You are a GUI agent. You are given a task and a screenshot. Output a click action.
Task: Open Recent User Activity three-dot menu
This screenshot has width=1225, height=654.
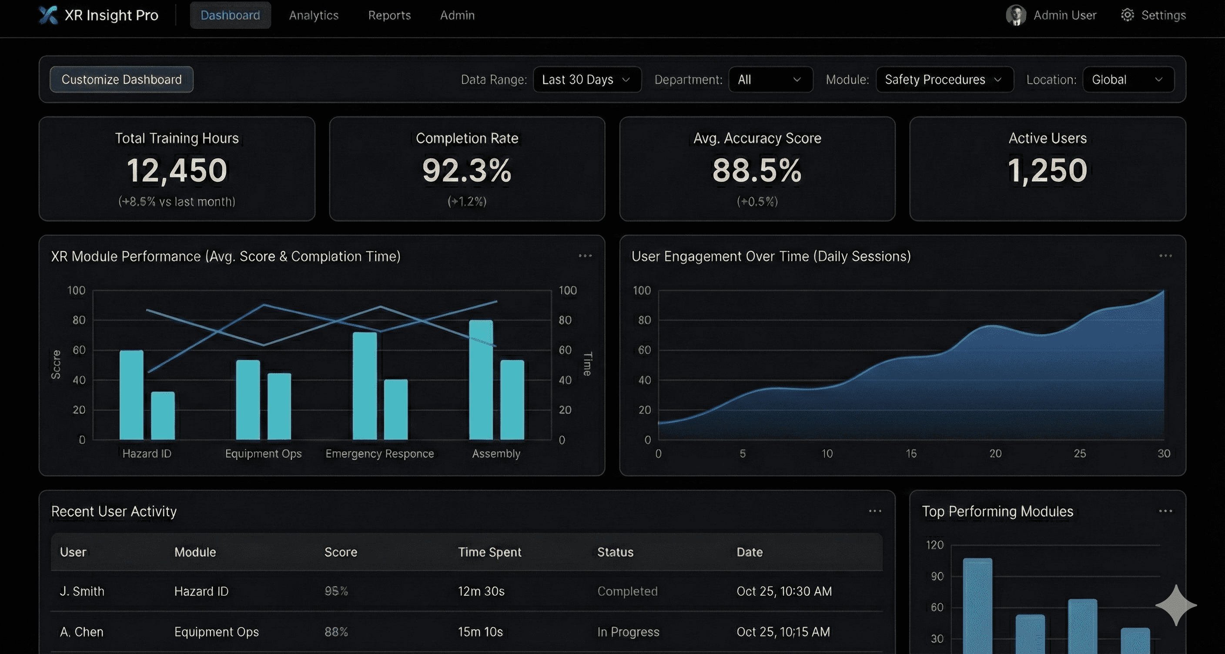coord(875,511)
